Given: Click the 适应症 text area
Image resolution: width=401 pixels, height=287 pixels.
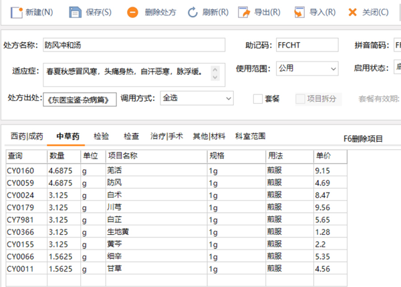Looking at the screenshot, I should (134, 75).
